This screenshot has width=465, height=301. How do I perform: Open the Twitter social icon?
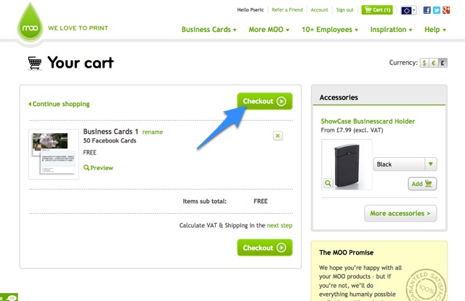[x=436, y=10]
